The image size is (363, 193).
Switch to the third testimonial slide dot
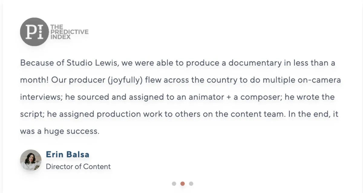[191, 184]
